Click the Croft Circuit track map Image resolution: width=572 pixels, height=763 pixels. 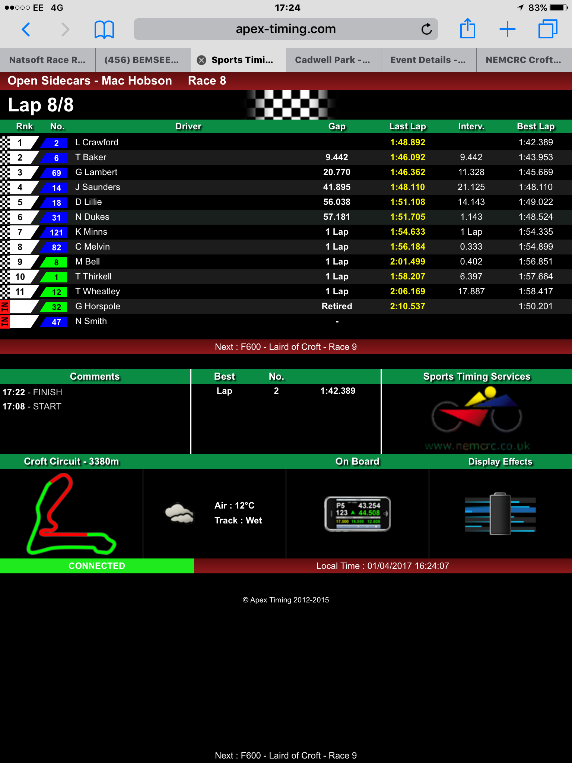point(71,513)
